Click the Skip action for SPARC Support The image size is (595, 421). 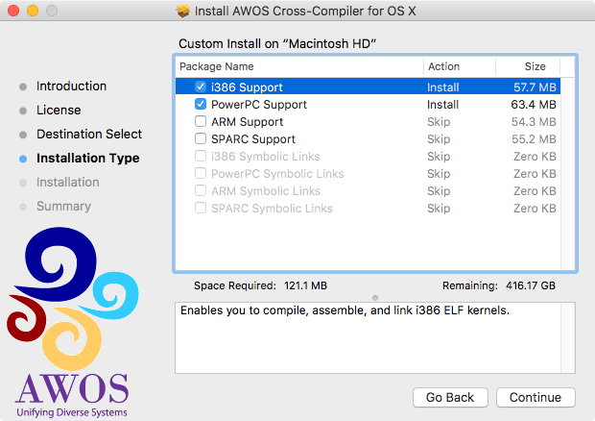coord(439,139)
